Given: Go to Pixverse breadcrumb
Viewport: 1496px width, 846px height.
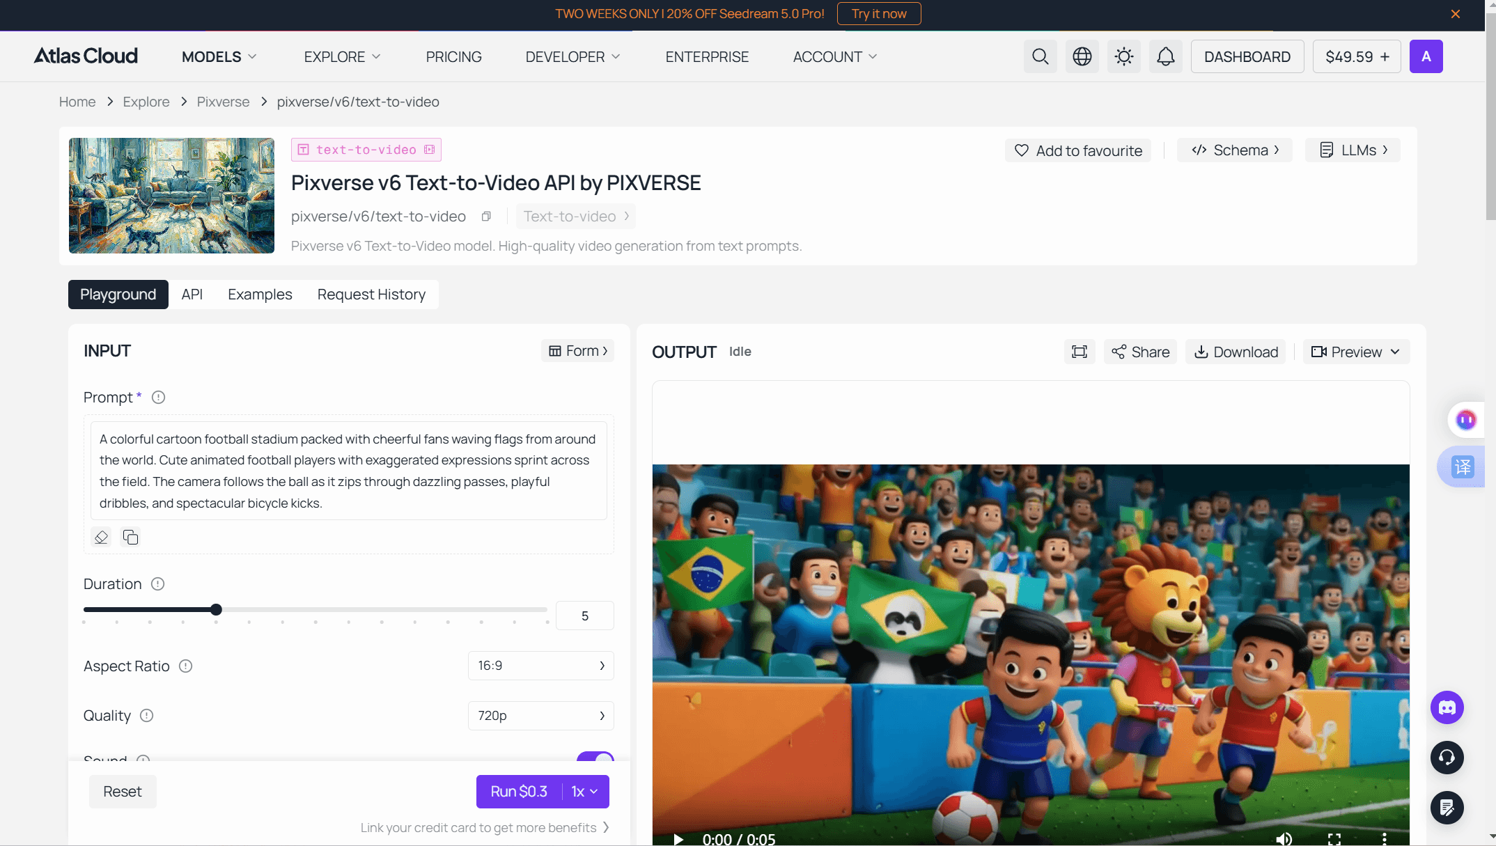Looking at the screenshot, I should coord(223,102).
